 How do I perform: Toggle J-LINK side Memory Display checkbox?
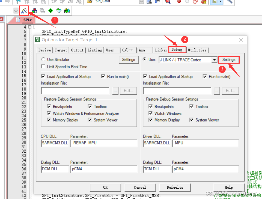pyautogui.click(x=151, y=120)
